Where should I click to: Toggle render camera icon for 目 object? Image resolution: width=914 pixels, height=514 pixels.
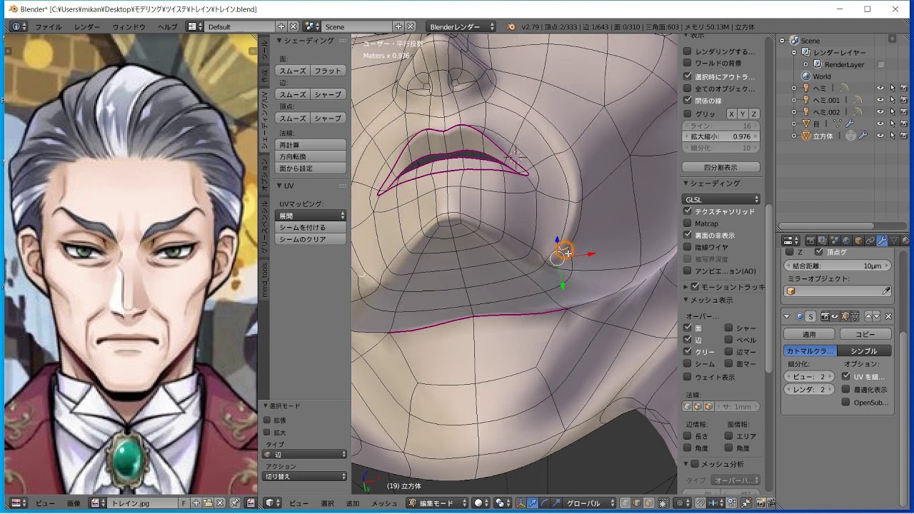pyautogui.click(x=904, y=124)
